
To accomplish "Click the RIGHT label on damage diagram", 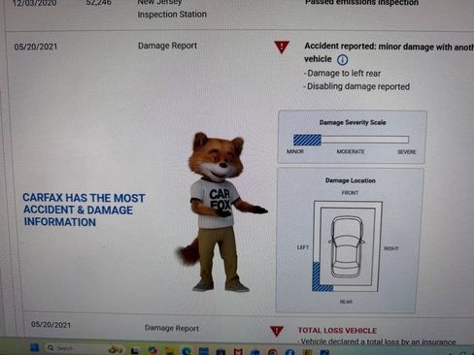I will (391, 248).
